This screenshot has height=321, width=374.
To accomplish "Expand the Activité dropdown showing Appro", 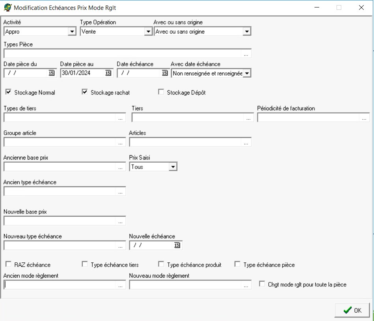I will pos(72,32).
